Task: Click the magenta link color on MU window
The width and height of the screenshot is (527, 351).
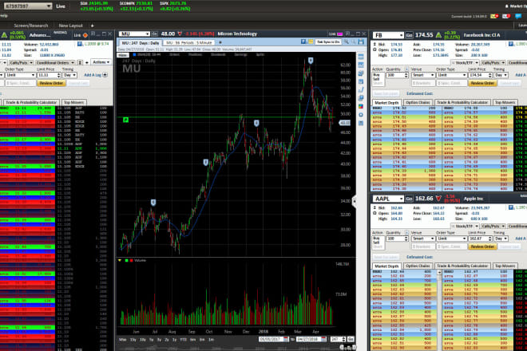Action: [x=340, y=34]
